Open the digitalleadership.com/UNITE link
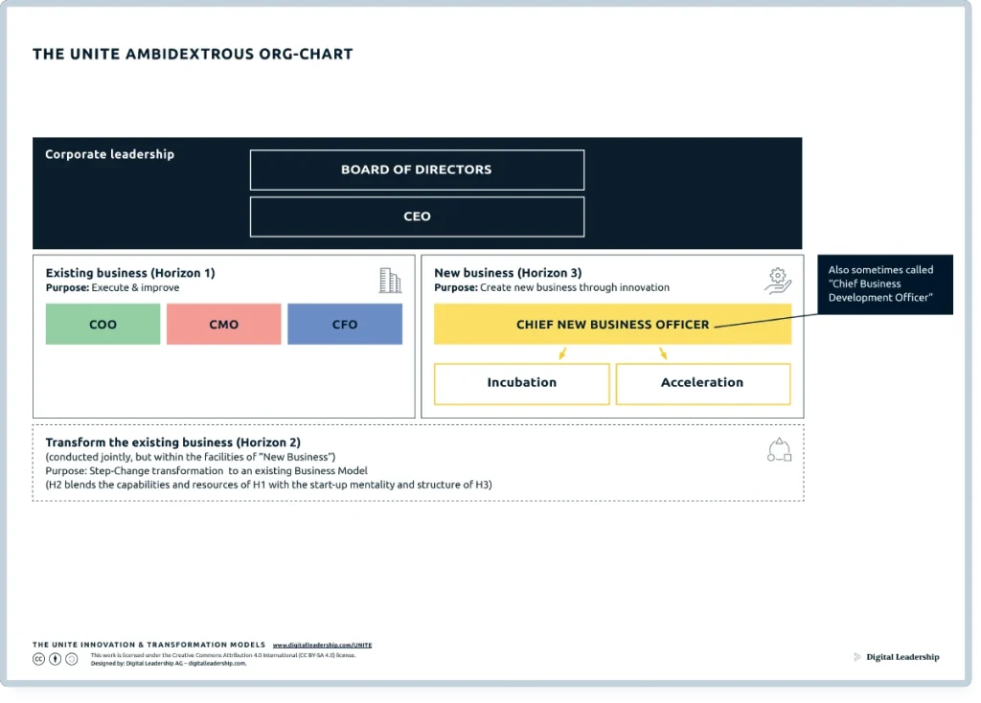The height and width of the screenshot is (703, 981). point(322,646)
